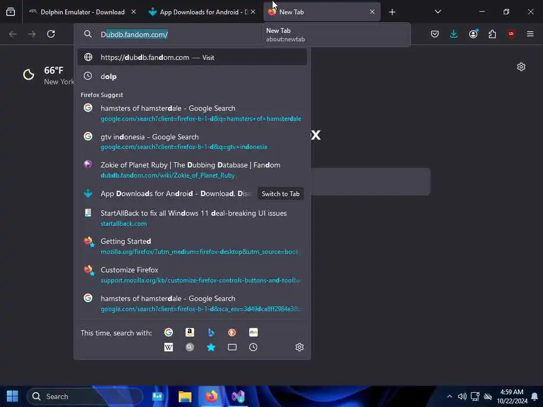Search open tabs with the tab icon
This screenshot has width=543, height=407.
[x=232, y=347]
